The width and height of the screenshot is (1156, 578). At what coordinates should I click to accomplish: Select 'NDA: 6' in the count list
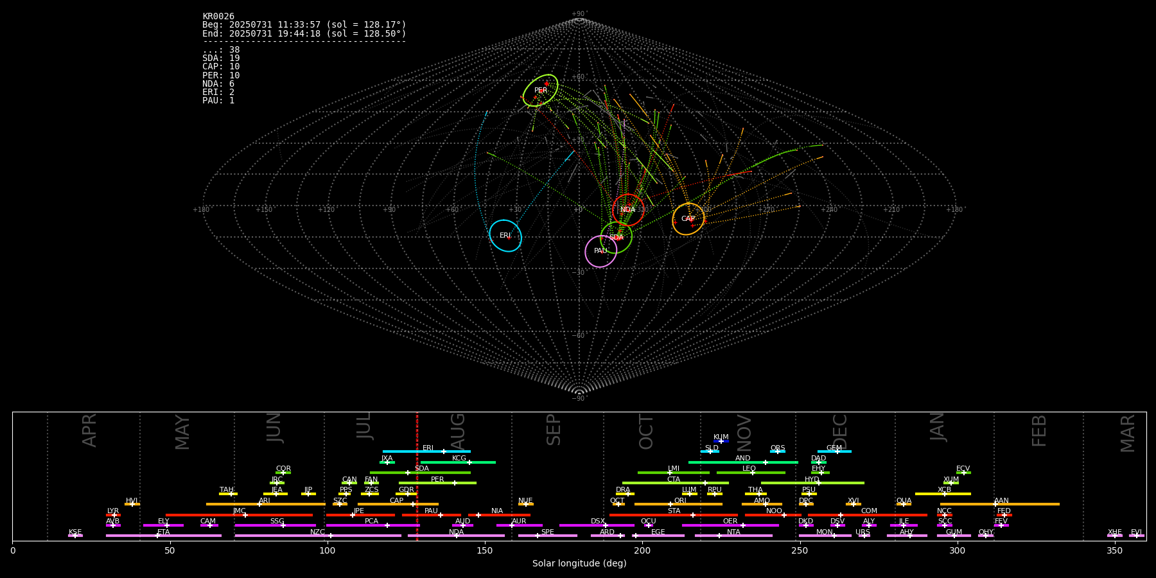pos(218,83)
